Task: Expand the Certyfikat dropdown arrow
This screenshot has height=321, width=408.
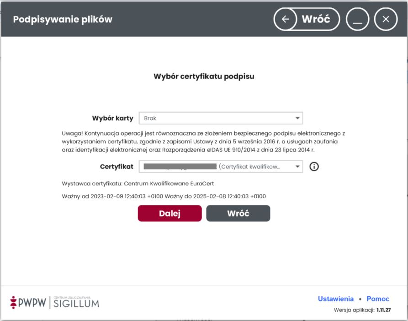Action: point(298,167)
